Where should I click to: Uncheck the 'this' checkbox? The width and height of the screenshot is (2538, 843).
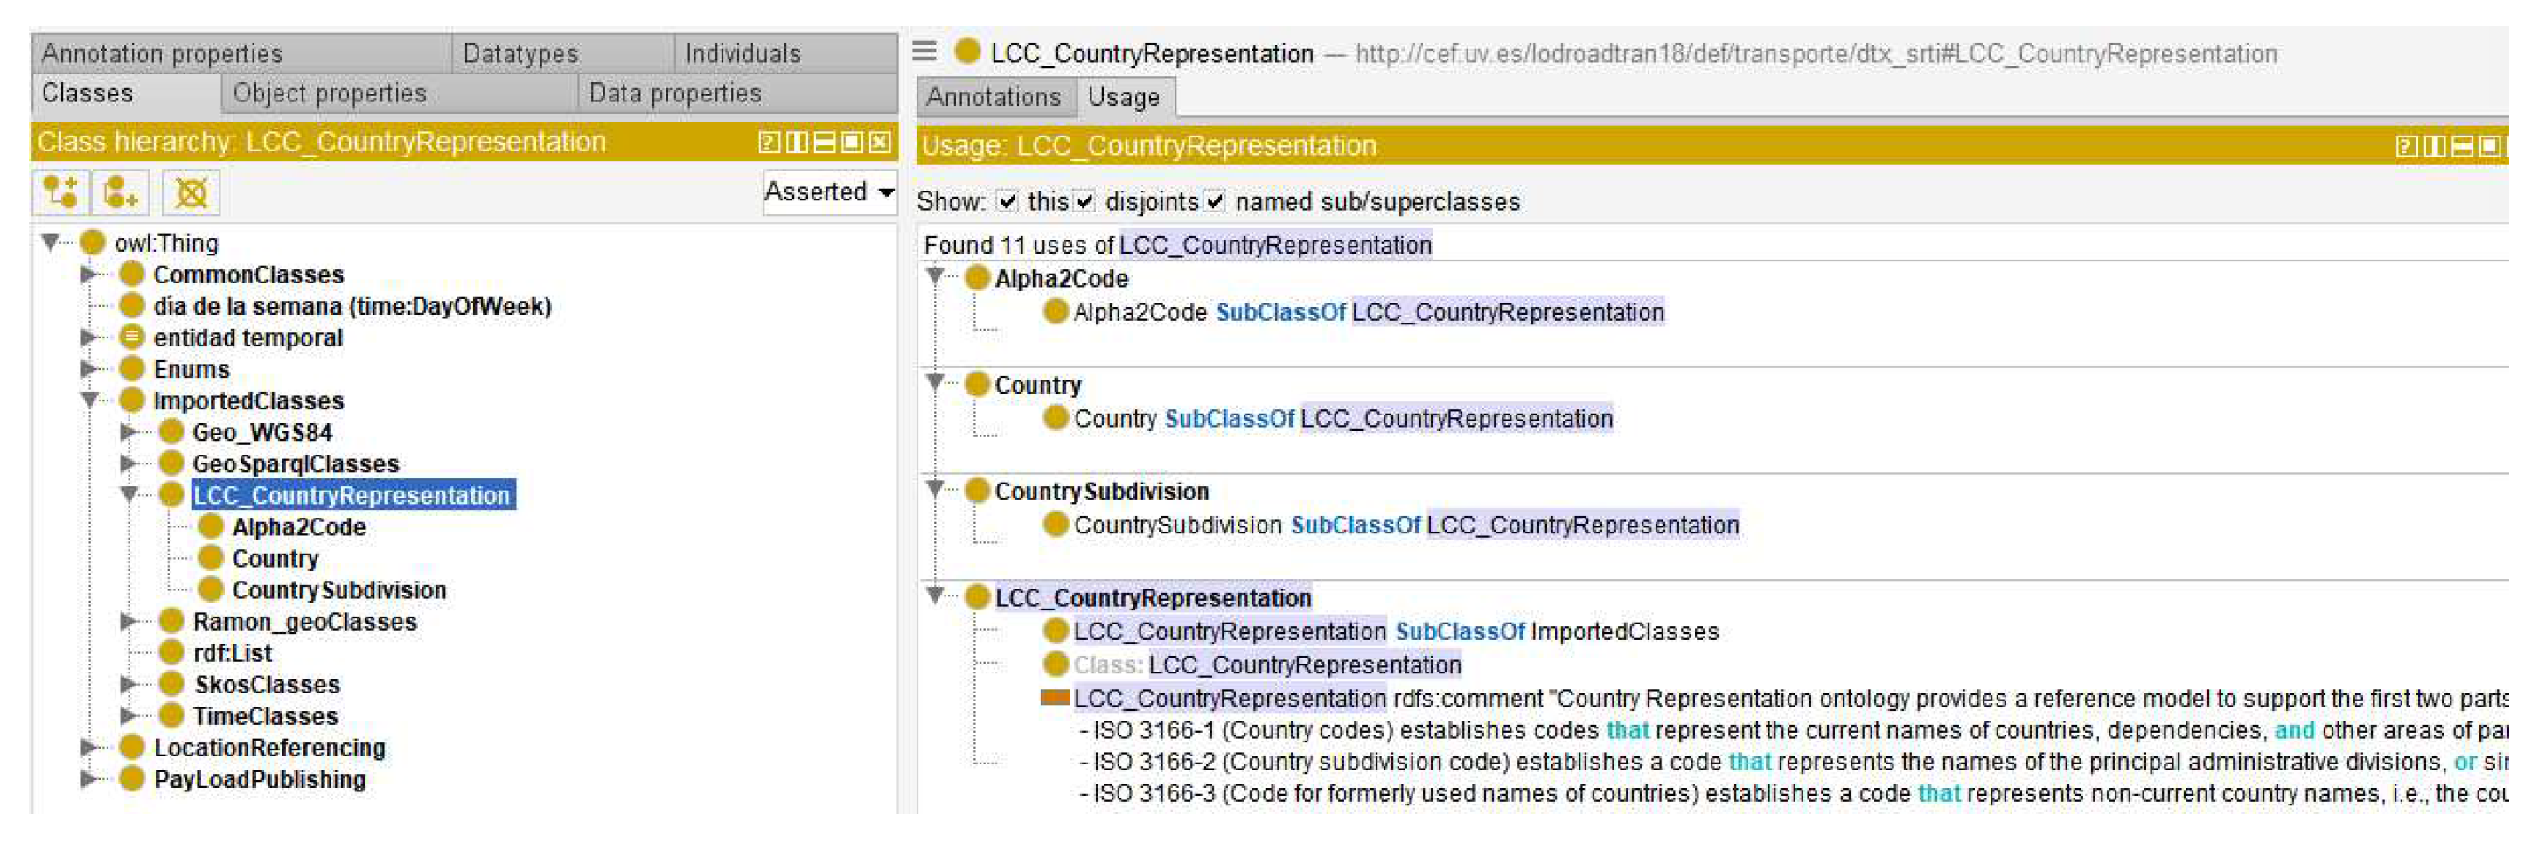tap(1006, 202)
